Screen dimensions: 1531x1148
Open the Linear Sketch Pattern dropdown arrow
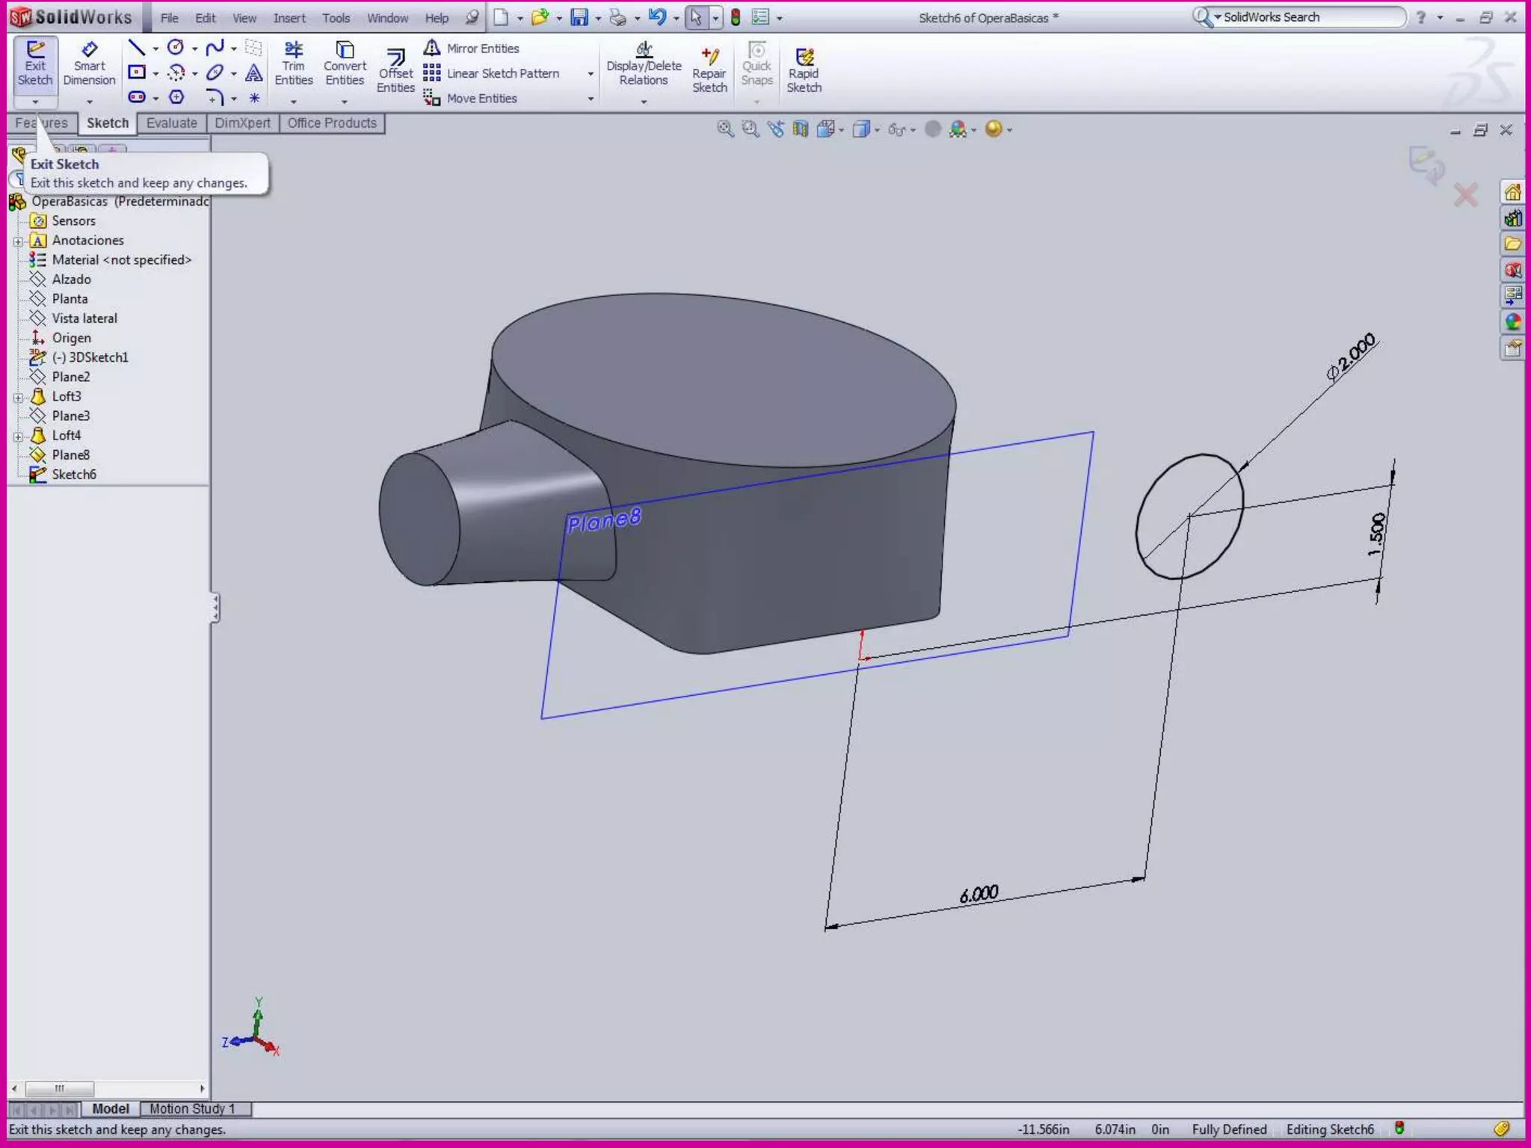(x=591, y=73)
